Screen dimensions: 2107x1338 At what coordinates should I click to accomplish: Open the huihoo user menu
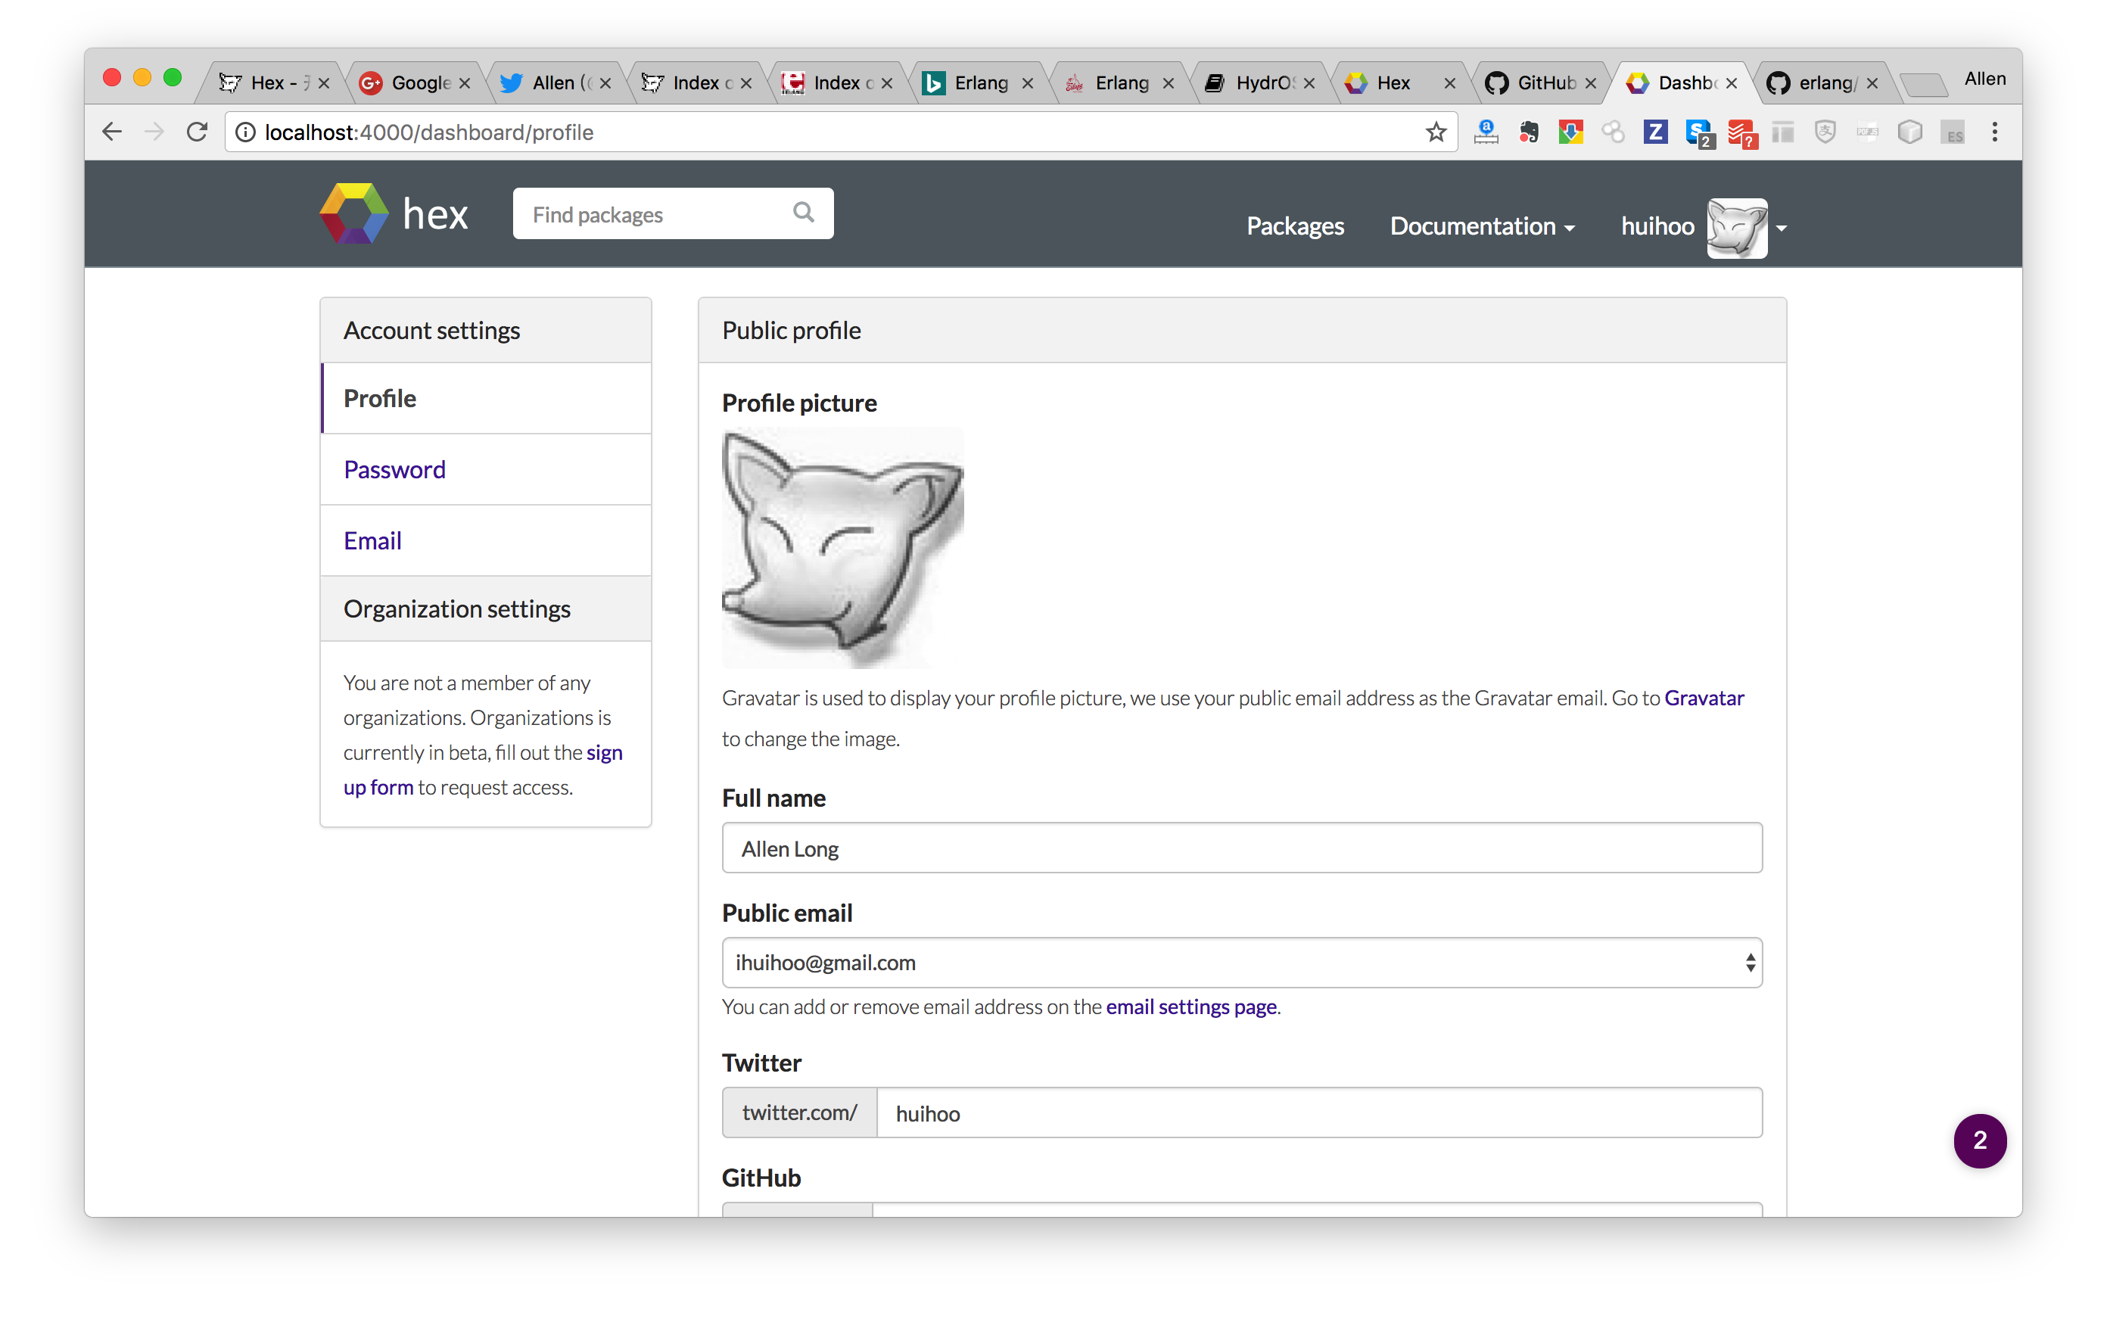click(x=1702, y=226)
